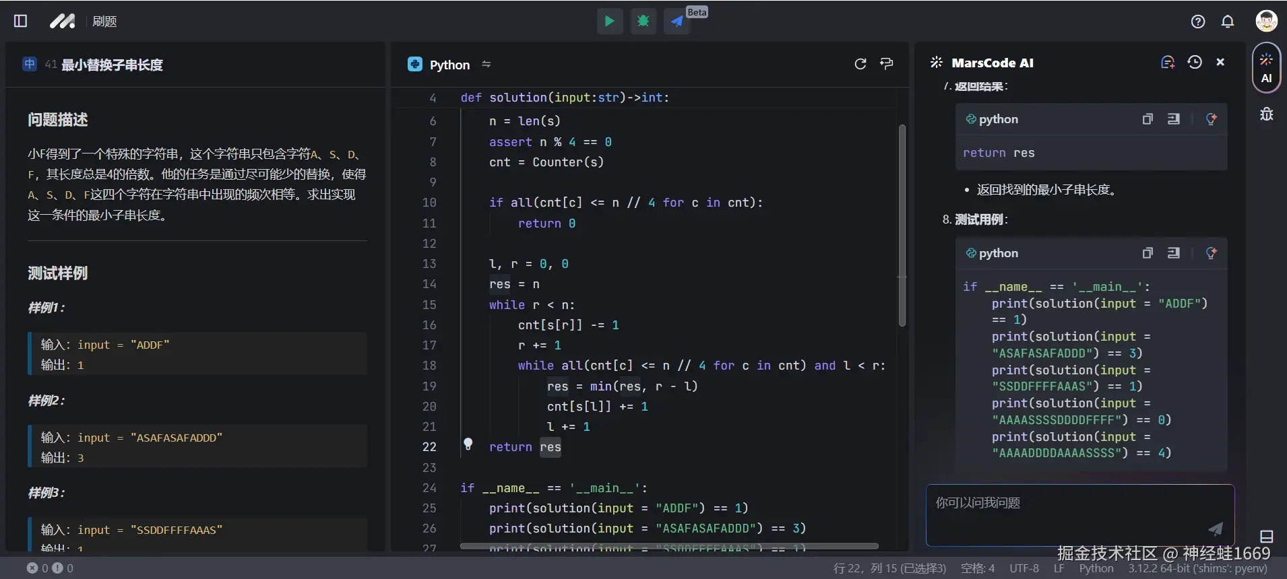Submit the solution with the paper plane Beta icon
The image size is (1287, 579).
coord(677,22)
